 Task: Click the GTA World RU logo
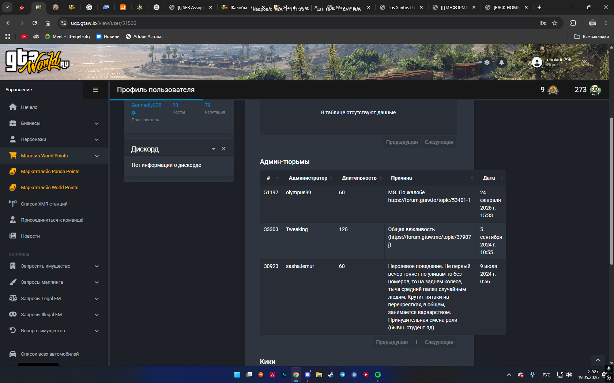point(37,61)
